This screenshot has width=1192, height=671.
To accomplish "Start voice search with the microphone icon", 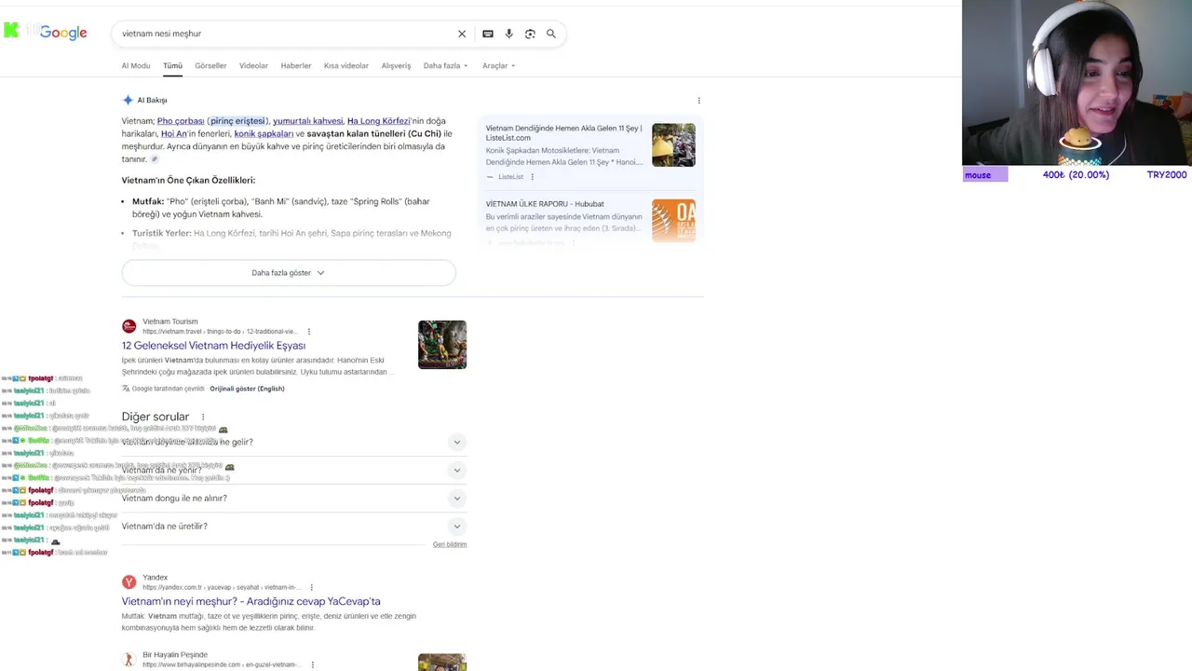I will tap(508, 34).
